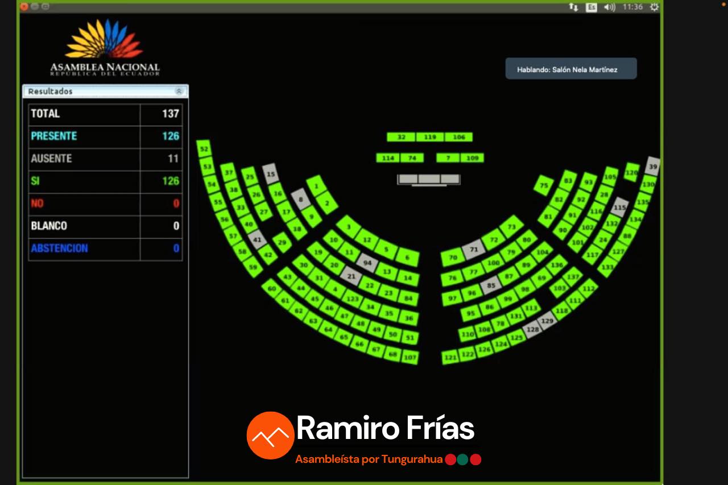Screen dimensions: 728x485
Task: Open the network connections indicator in the top bar
Action: click(x=573, y=7)
